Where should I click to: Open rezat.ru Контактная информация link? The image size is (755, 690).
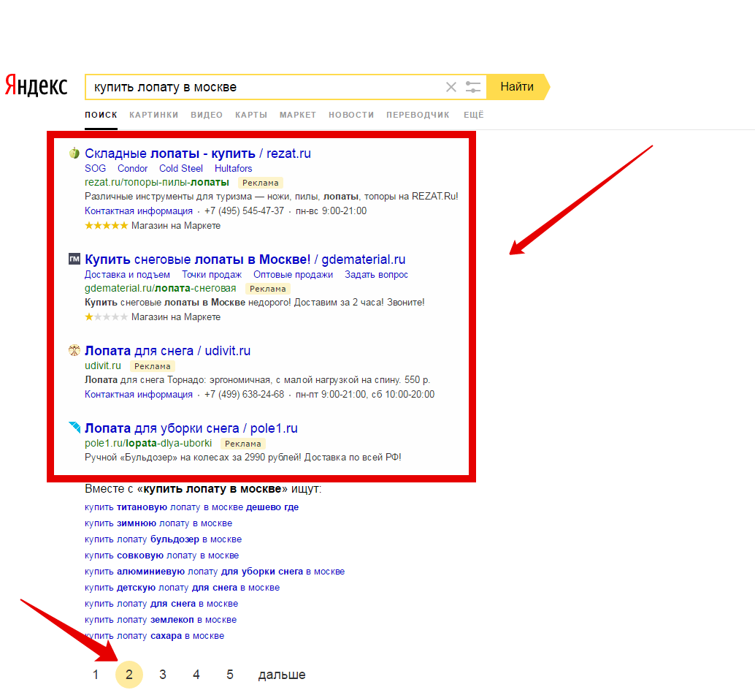[x=139, y=211]
